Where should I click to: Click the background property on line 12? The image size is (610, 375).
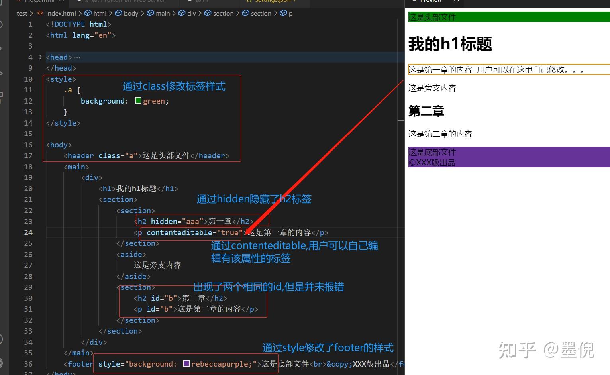pyautogui.click(x=102, y=101)
